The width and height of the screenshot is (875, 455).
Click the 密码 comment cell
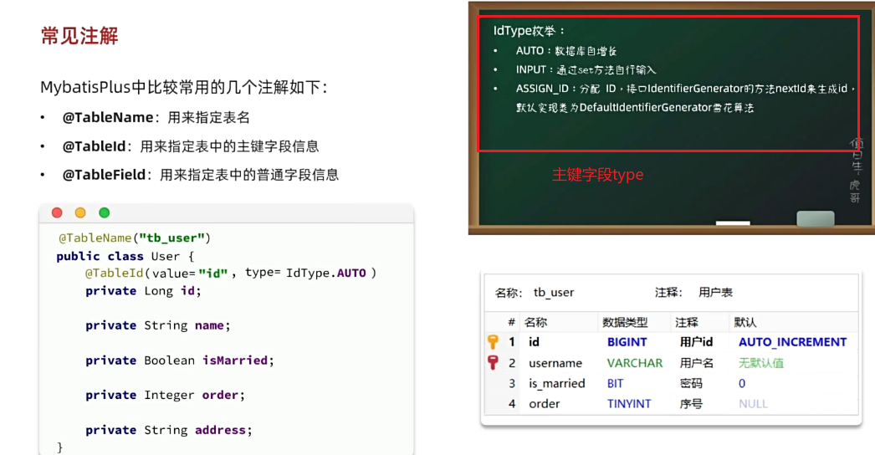coord(691,384)
